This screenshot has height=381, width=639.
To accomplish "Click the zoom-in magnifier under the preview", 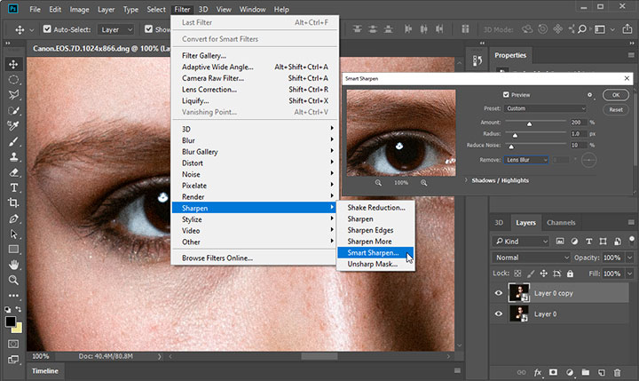I will point(424,182).
